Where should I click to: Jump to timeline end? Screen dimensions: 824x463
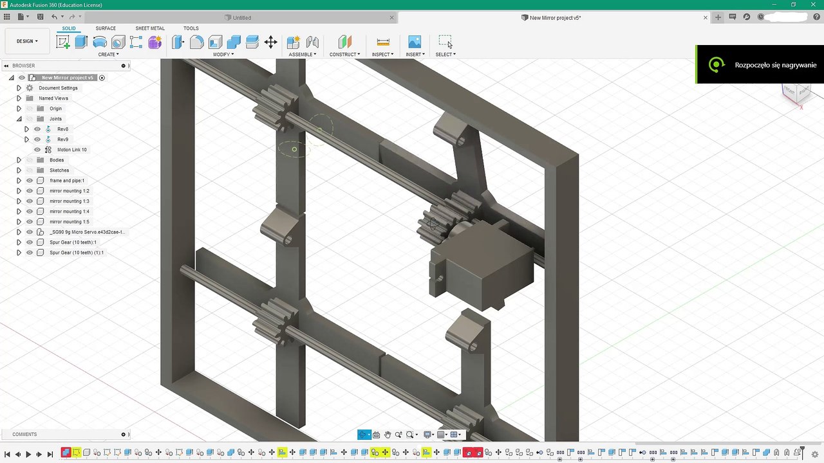point(50,455)
